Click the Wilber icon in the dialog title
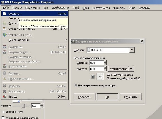Viewport: 162px width, 119px height. point(73,41)
